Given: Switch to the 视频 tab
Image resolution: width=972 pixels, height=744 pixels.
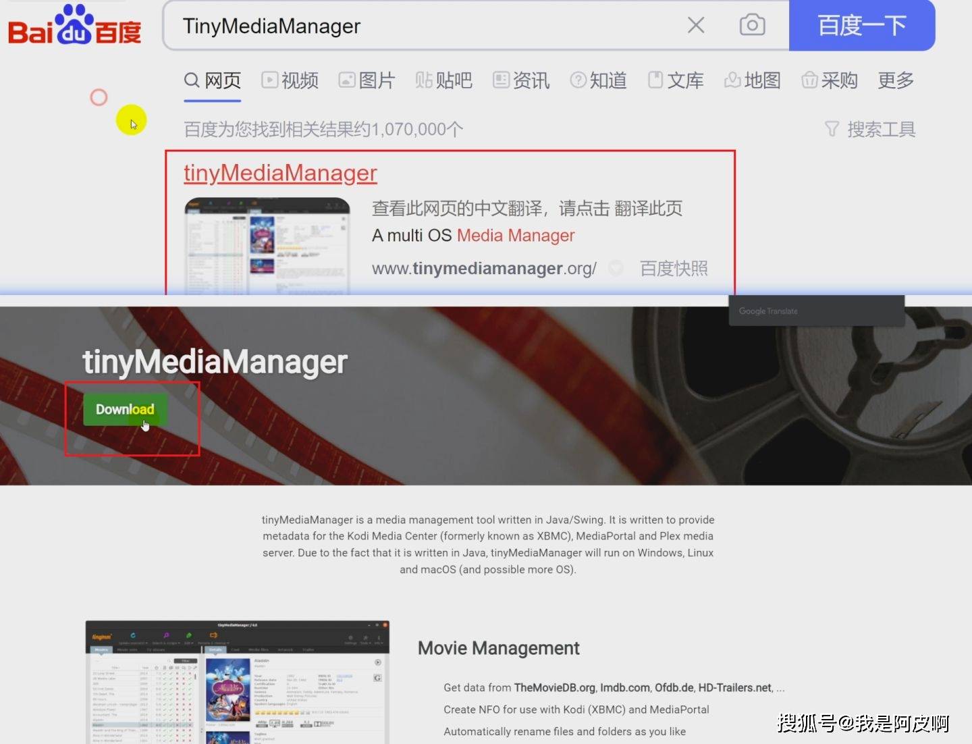Looking at the screenshot, I should [290, 80].
